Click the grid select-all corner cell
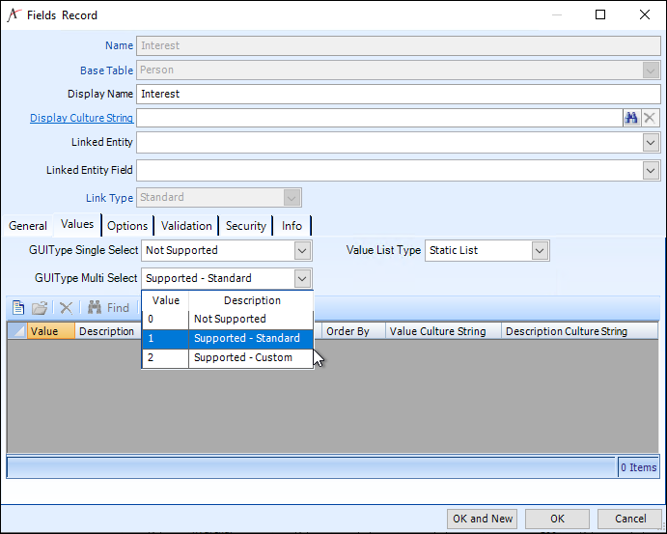 coord(17,331)
